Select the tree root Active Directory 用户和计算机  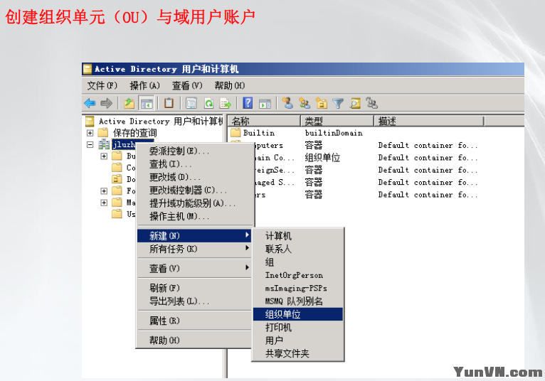pyautogui.click(x=161, y=122)
